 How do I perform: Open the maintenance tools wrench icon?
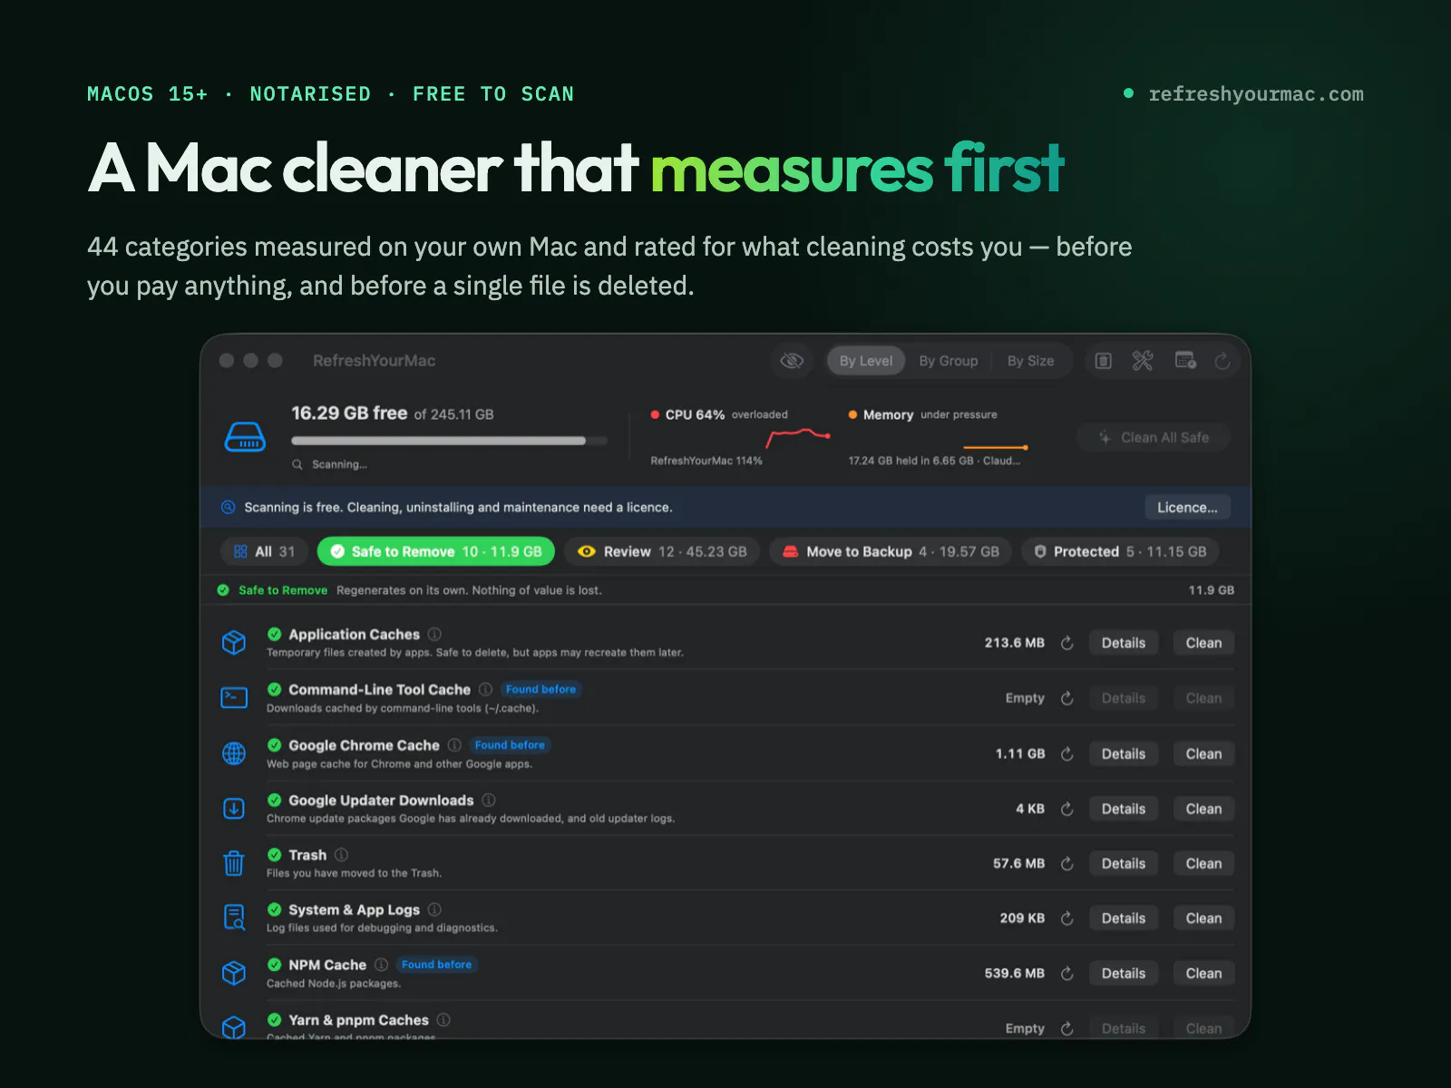coord(1143,361)
